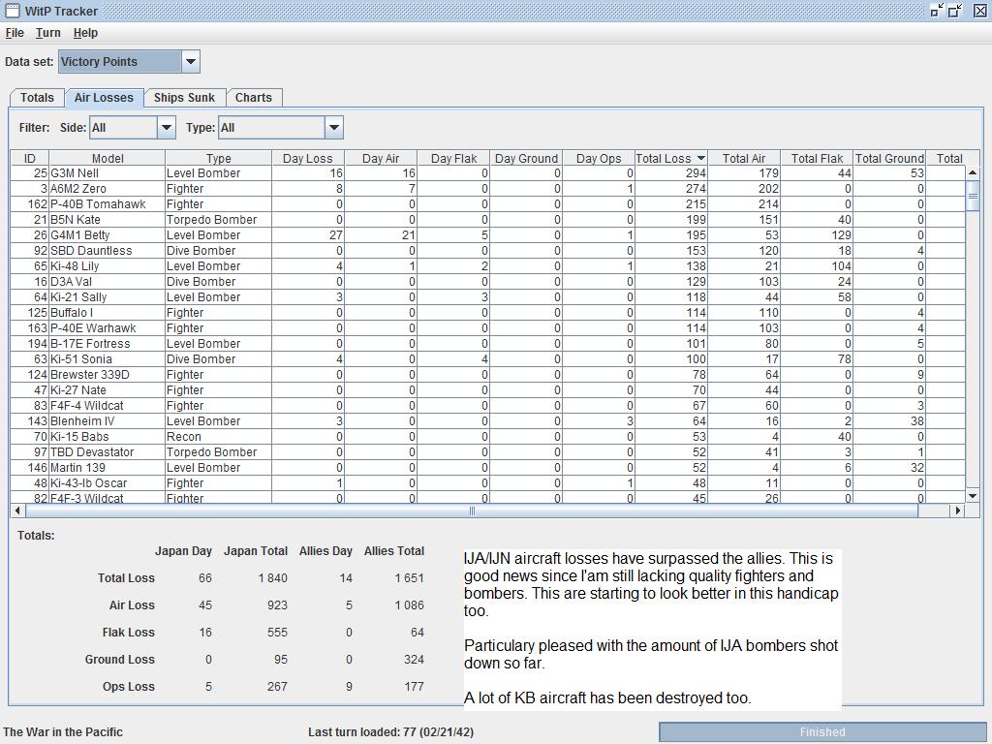This screenshot has height=744, width=992.
Task: Select the F4F-4 Wildcat row
Action: click(x=488, y=406)
